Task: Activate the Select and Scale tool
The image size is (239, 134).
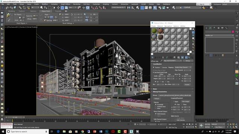Action: tap(66, 7)
